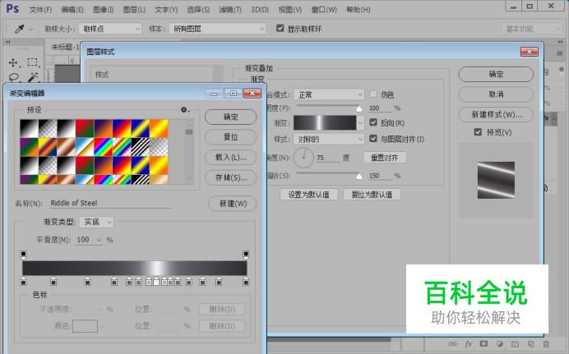Toggle 显示取样环 checkbox
This screenshot has height=354, width=569.
[x=280, y=28]
